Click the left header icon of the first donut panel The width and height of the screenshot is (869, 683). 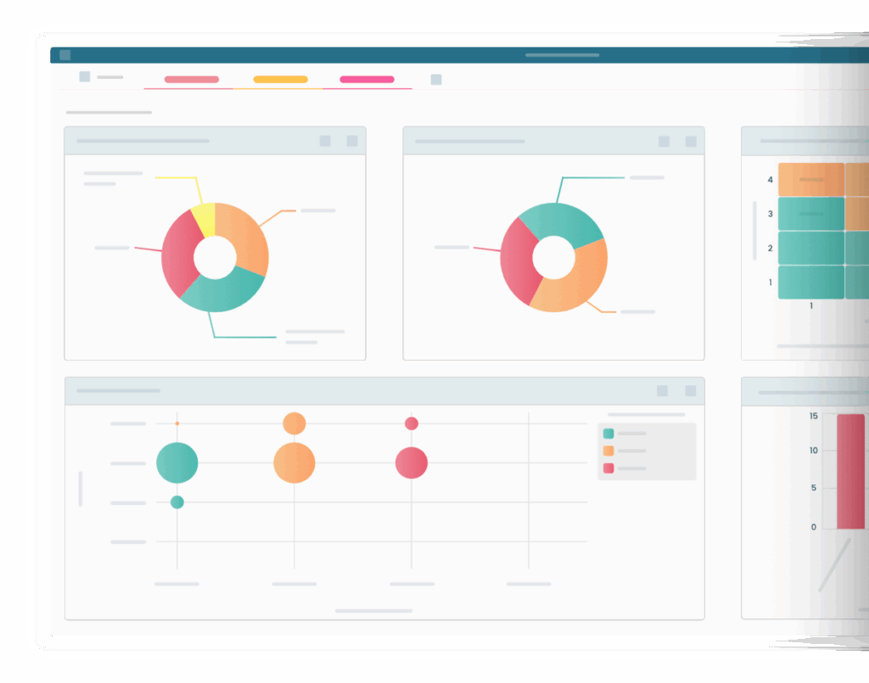[325, 141]
